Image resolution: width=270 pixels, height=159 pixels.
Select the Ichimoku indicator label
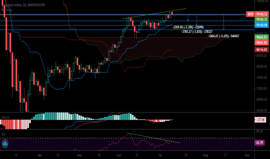[7, 10]
